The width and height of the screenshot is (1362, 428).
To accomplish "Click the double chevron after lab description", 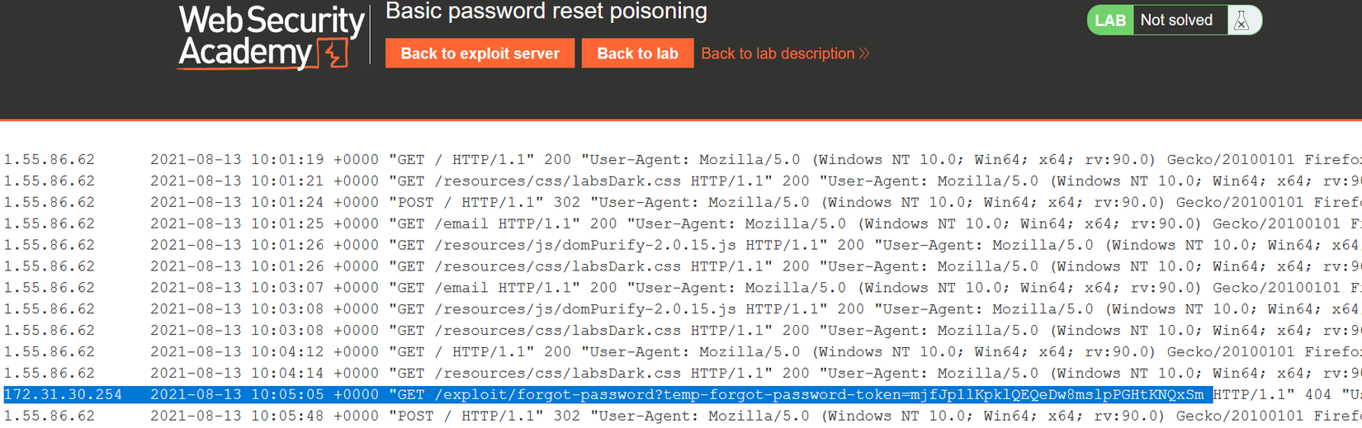I will coord(864,54).
